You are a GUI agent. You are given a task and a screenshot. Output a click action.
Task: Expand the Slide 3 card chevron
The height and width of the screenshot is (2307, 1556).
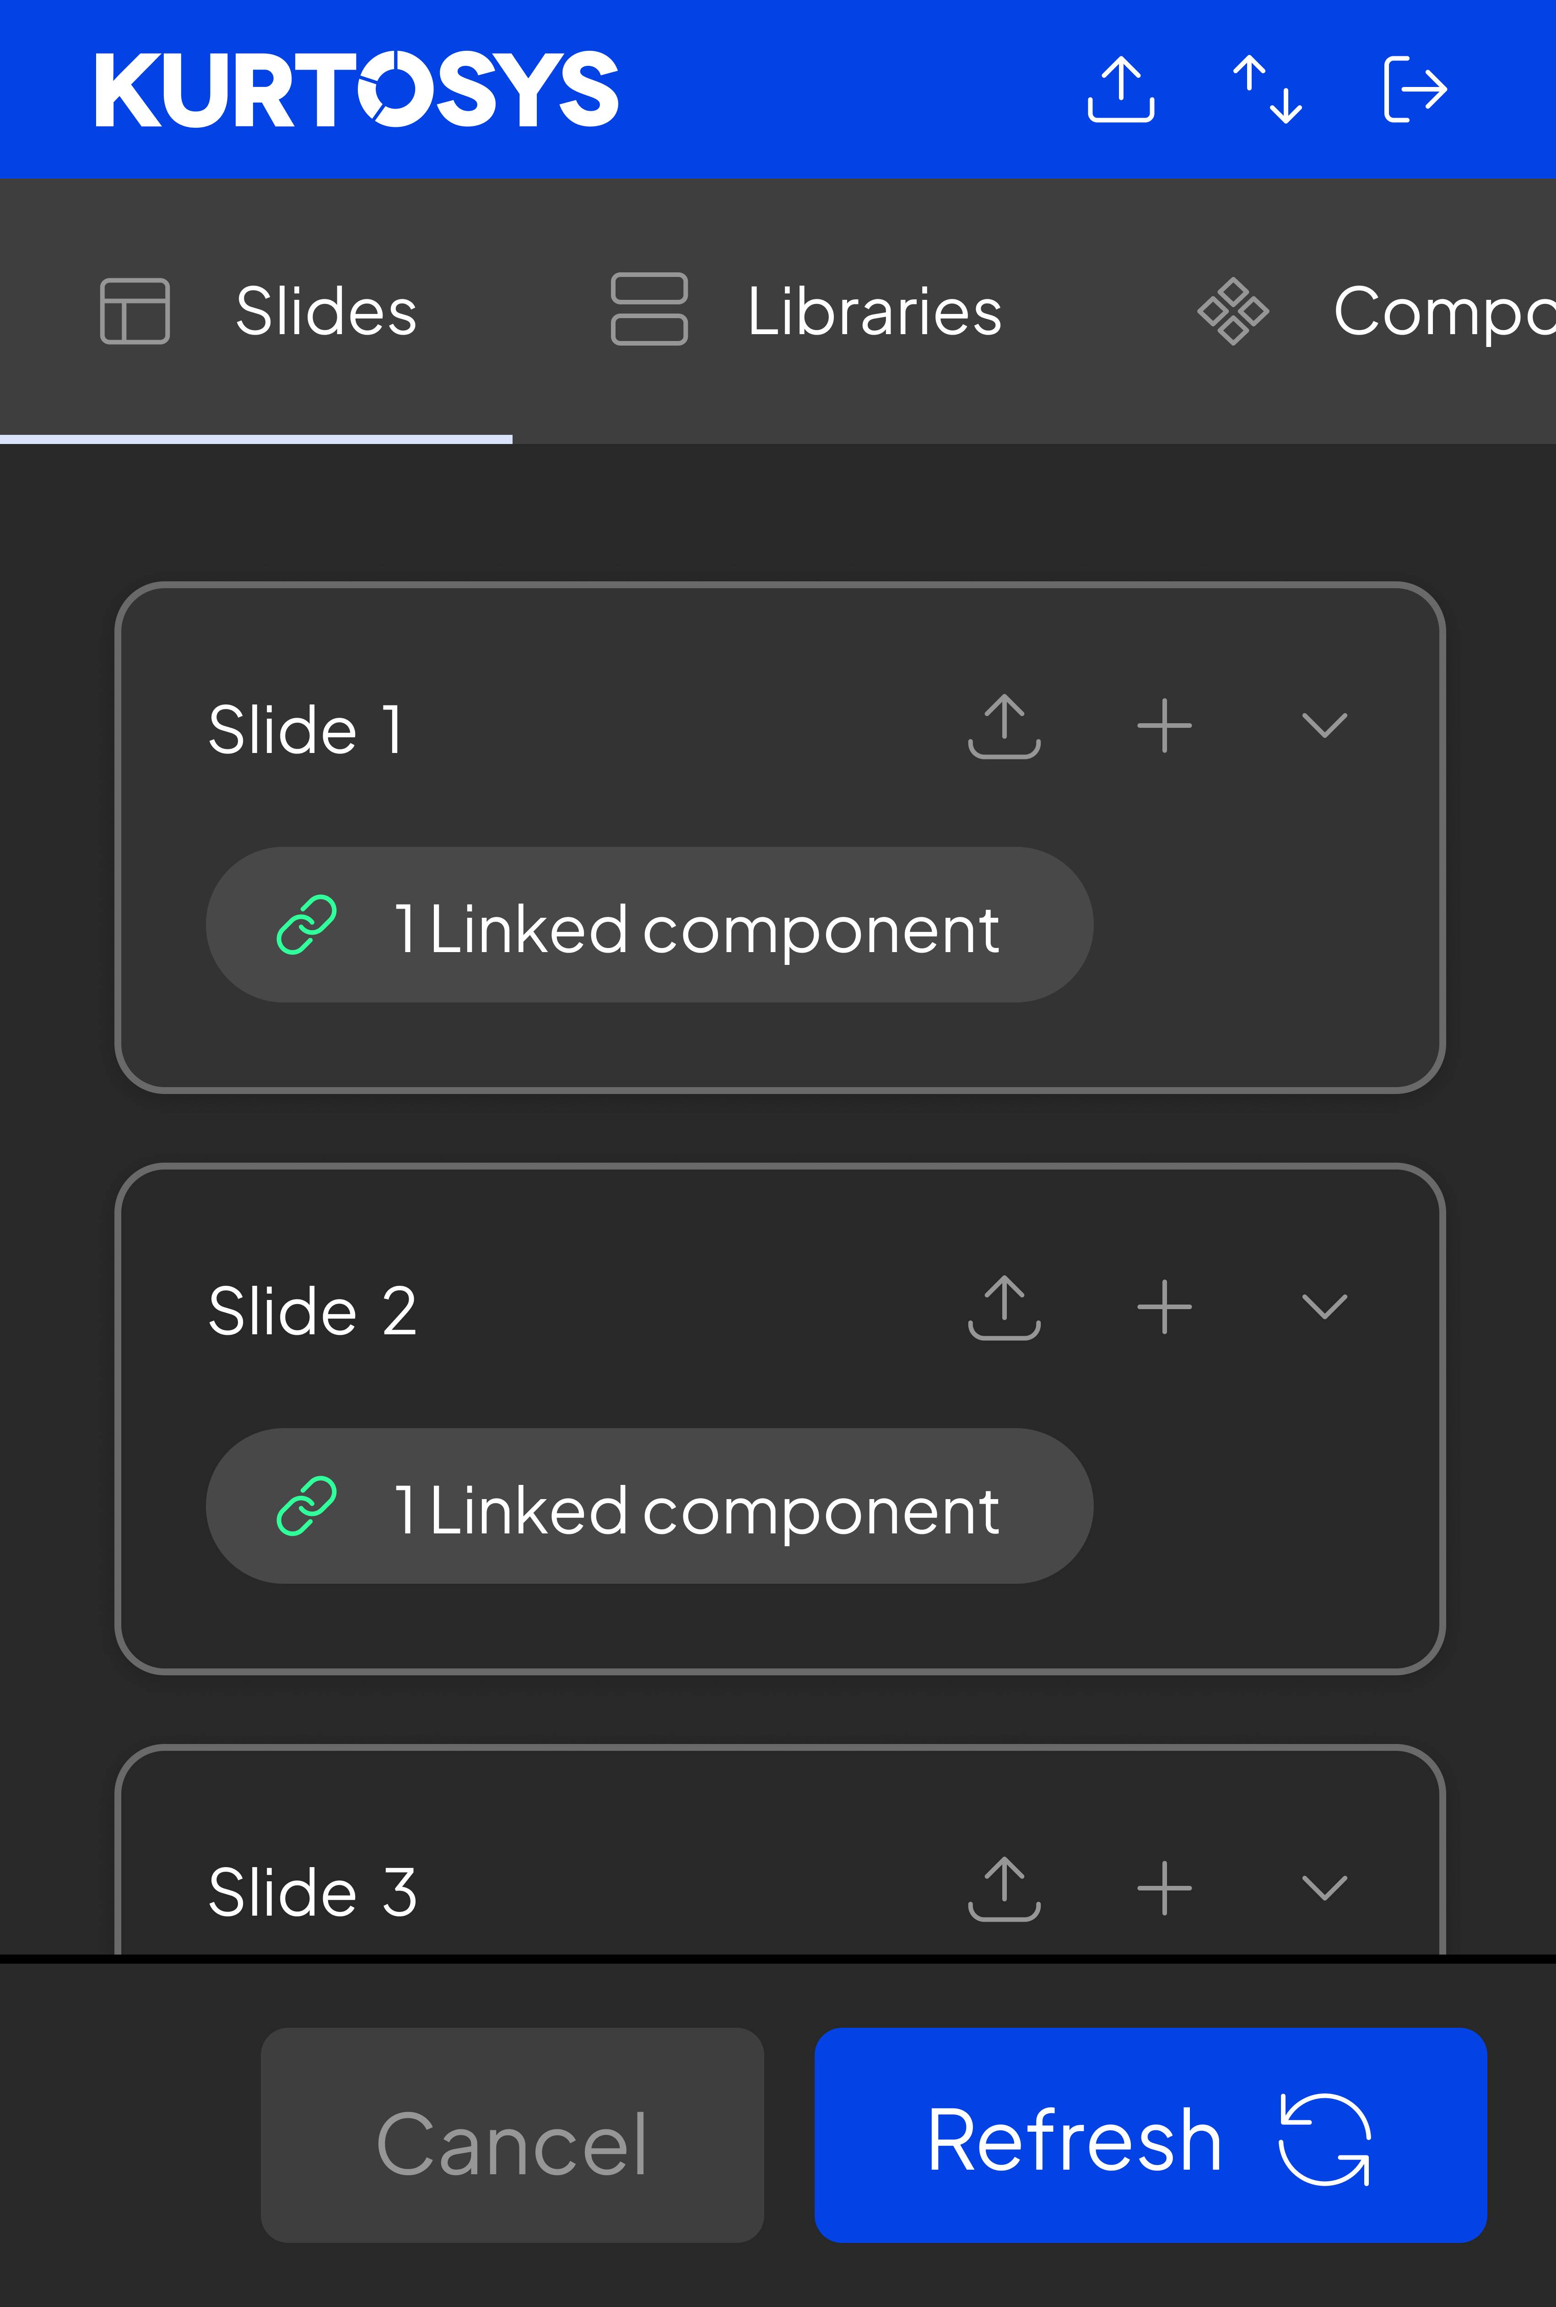pyautogui.click(x=1324, y=1888)
